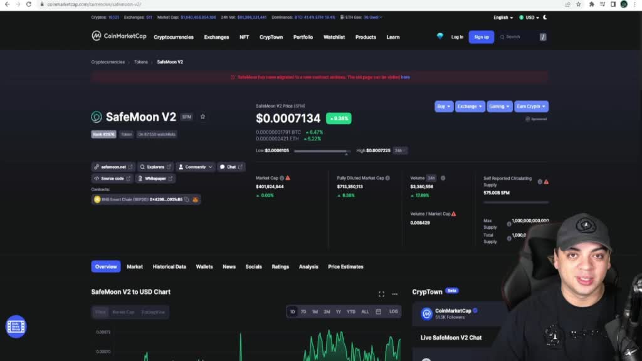Copy the BNB contract address

187,199
